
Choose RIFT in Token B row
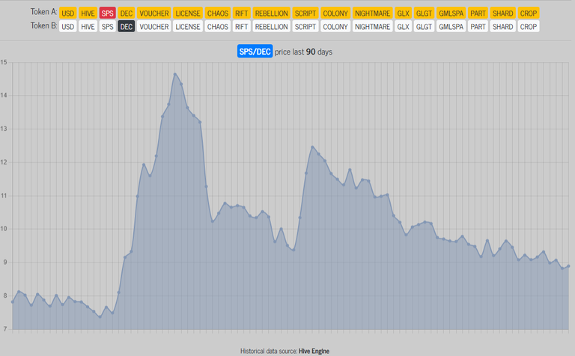241,26
